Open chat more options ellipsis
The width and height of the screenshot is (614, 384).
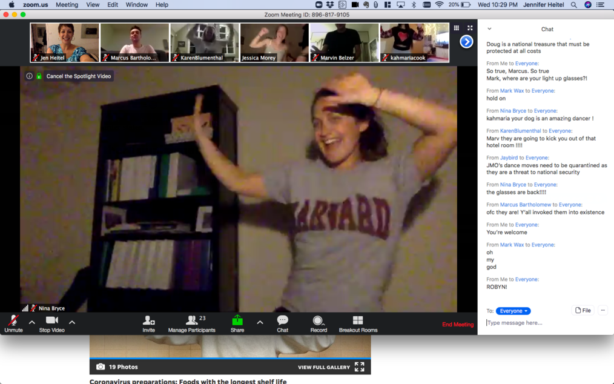pyautogui.click(x=602, y=310)
